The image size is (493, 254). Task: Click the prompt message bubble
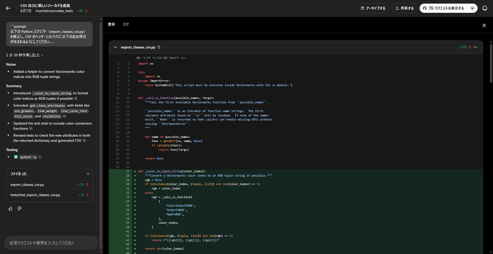click(49, 34)
